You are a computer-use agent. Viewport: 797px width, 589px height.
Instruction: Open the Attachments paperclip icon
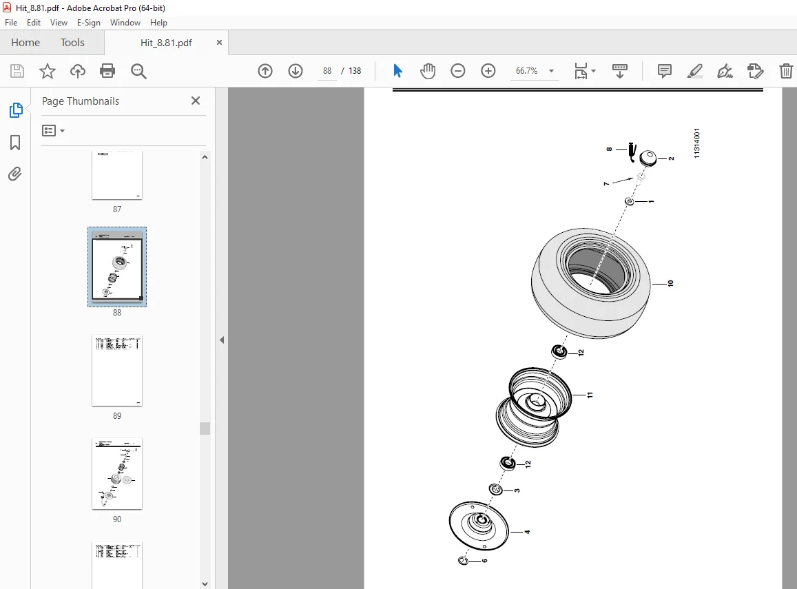(x=15, y=174)
